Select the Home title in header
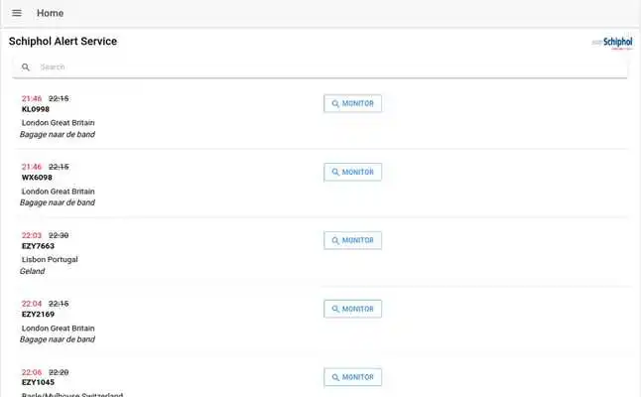Image resolution: width=641 pixels, height=397 pixels. (50, 13)
